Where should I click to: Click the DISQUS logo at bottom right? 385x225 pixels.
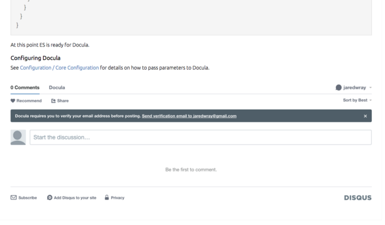(358, 198)
